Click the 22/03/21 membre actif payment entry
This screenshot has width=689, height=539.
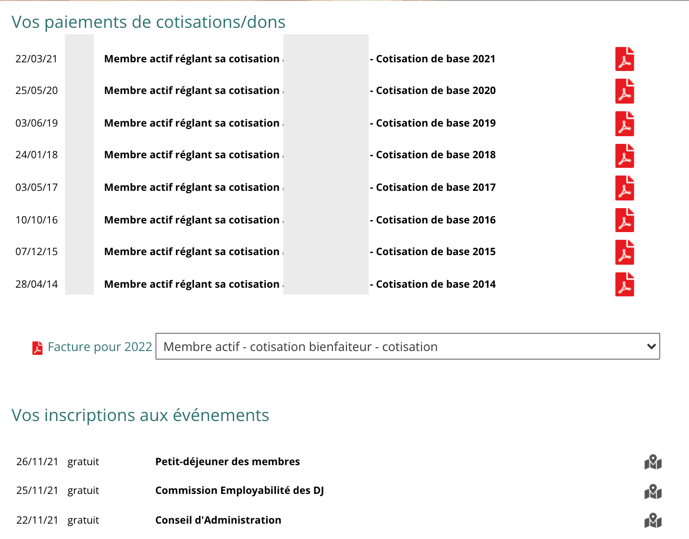click(192, 59)
